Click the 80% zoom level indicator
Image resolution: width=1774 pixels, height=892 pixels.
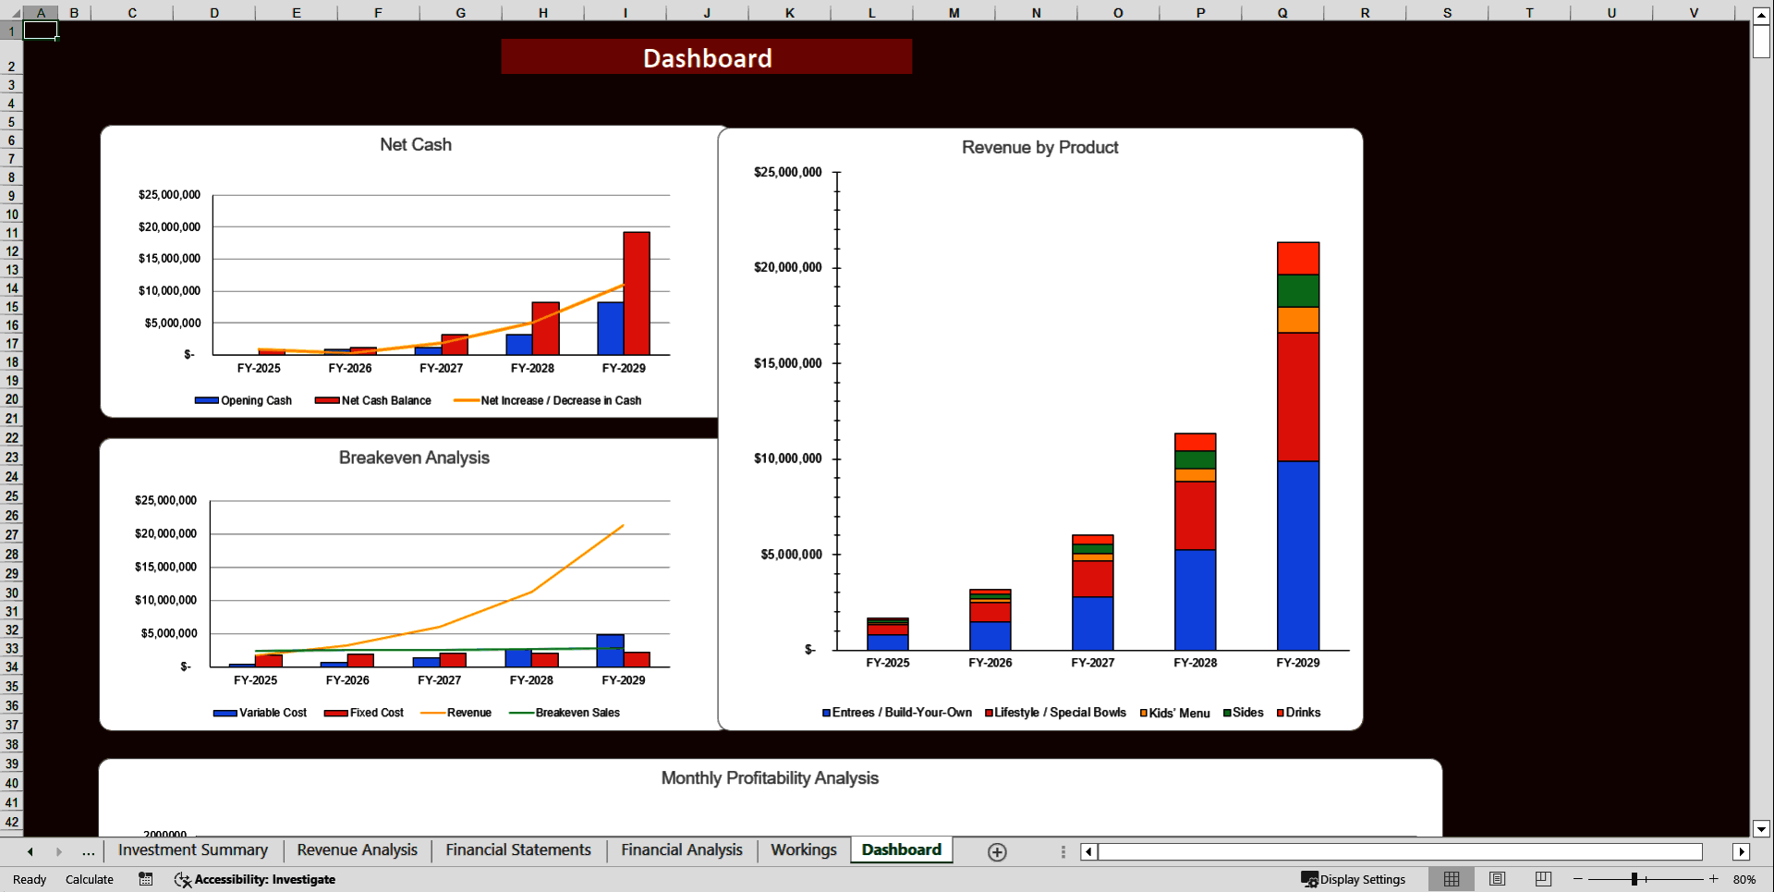(x=1745, y=879)
